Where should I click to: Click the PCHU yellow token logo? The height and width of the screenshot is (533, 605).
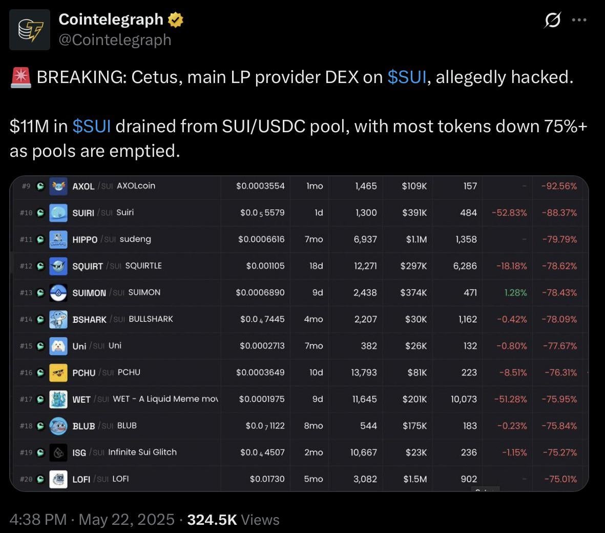click(x=58, y=373)
